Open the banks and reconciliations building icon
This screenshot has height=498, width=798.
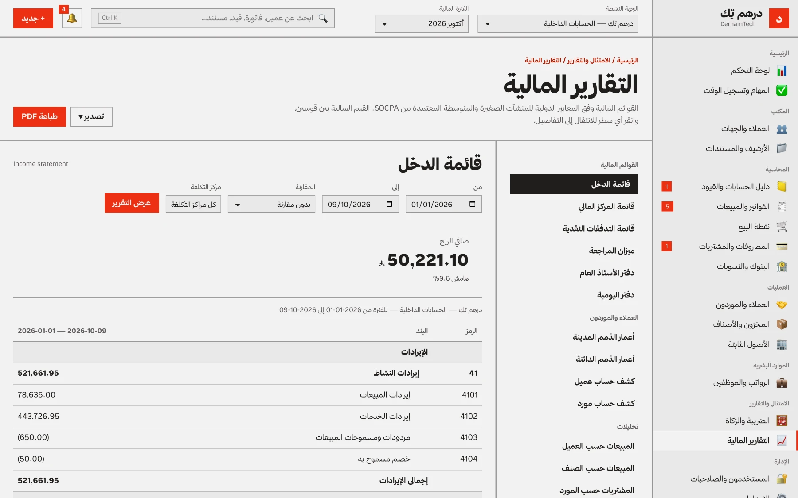782,266
